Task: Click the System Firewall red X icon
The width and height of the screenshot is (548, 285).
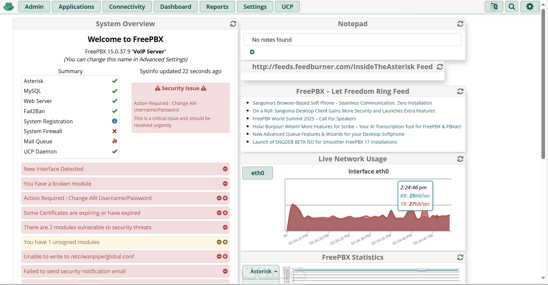Action: tap(115, 131)
